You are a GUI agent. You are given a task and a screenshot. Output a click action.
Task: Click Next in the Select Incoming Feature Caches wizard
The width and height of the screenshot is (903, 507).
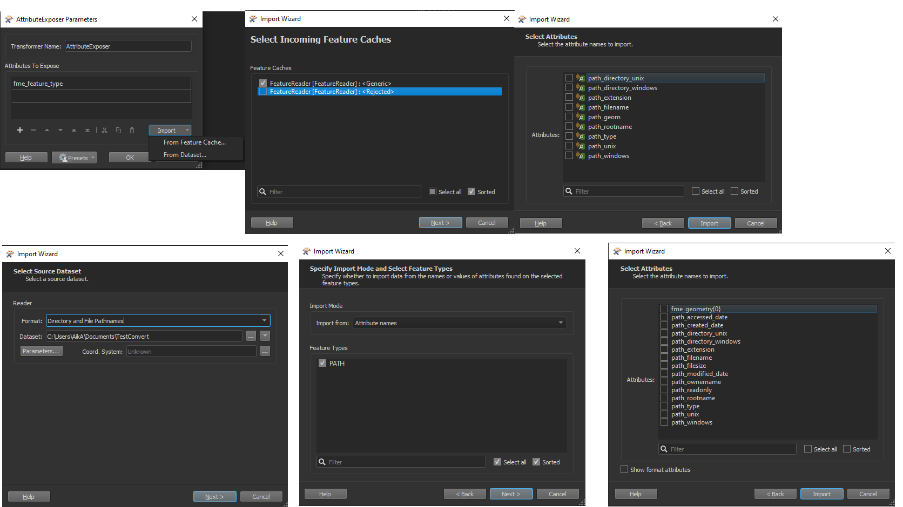click(x=441, y=223)
